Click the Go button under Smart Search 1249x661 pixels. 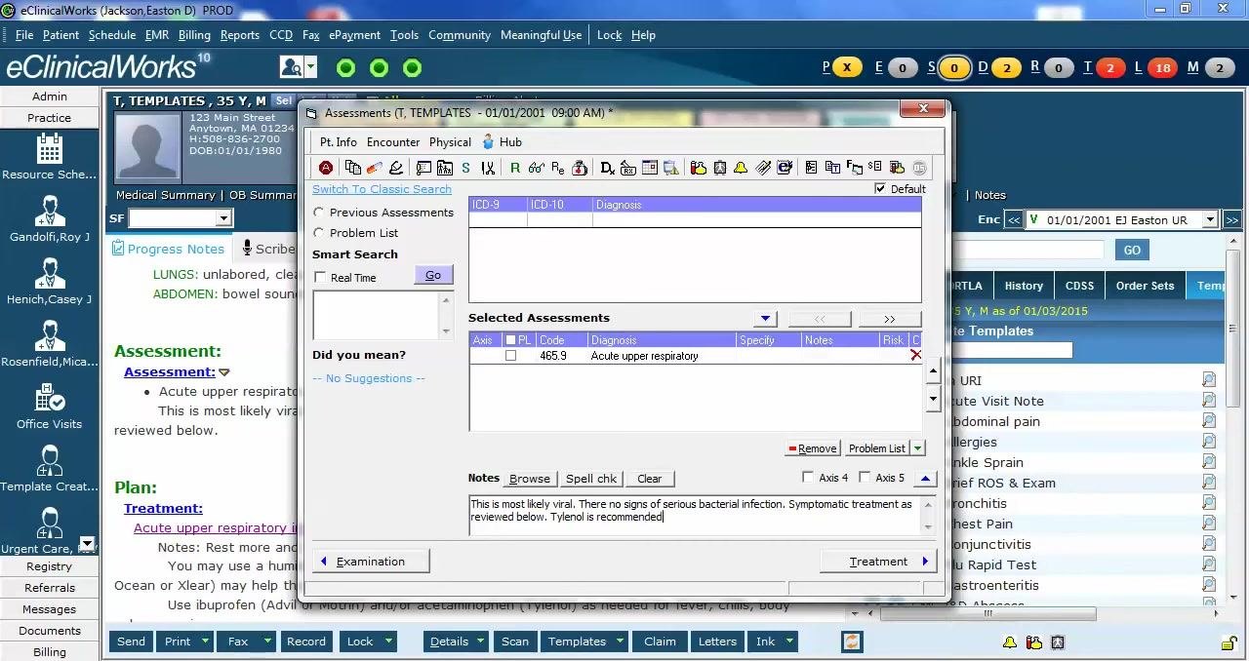(433, 276)
